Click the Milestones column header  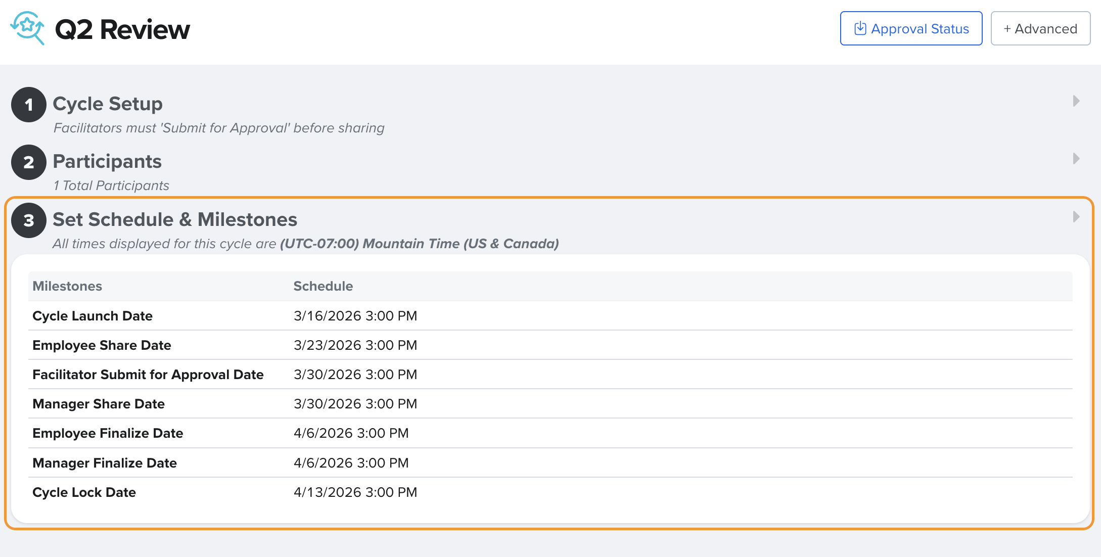click(67, 286)
